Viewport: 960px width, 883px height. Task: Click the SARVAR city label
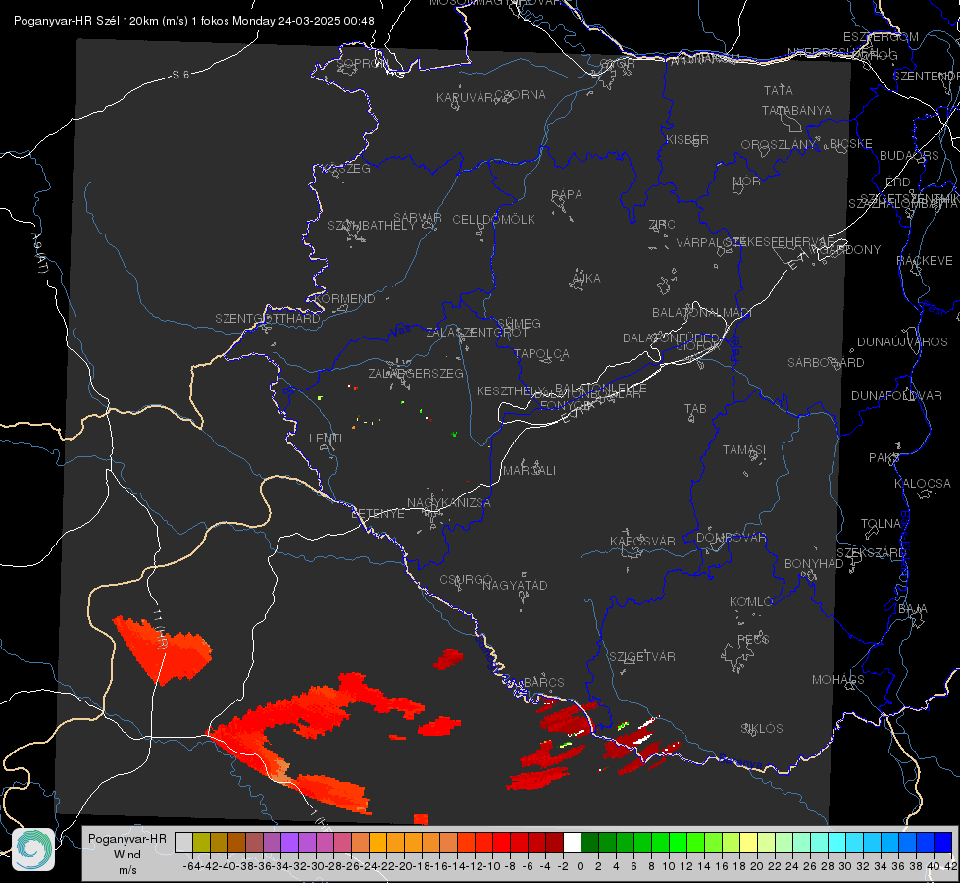pos(418,217)
